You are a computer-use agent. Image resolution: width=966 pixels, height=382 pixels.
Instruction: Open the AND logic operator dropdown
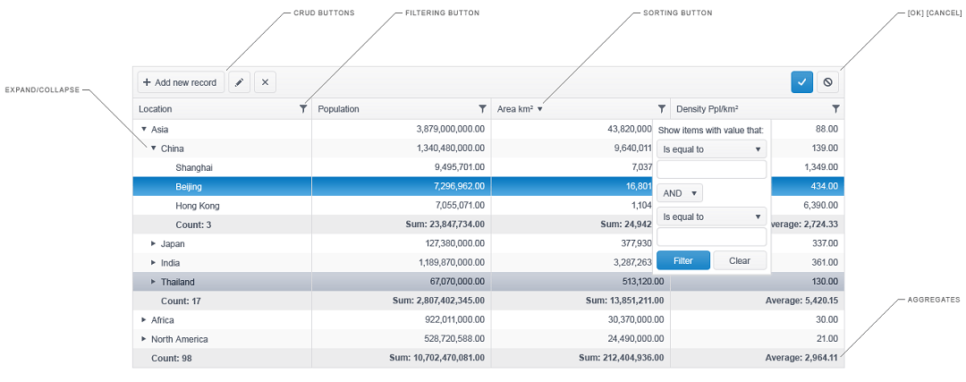[680, 193]
